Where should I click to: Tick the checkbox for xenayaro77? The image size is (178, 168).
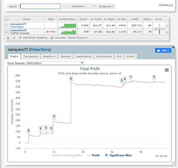tap(7, 25)
